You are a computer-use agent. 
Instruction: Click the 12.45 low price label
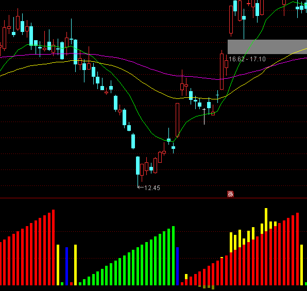(x=152, y=188)
